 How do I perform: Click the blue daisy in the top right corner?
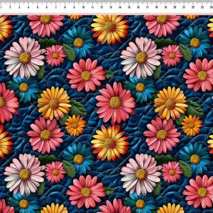(x=195, y=43)
